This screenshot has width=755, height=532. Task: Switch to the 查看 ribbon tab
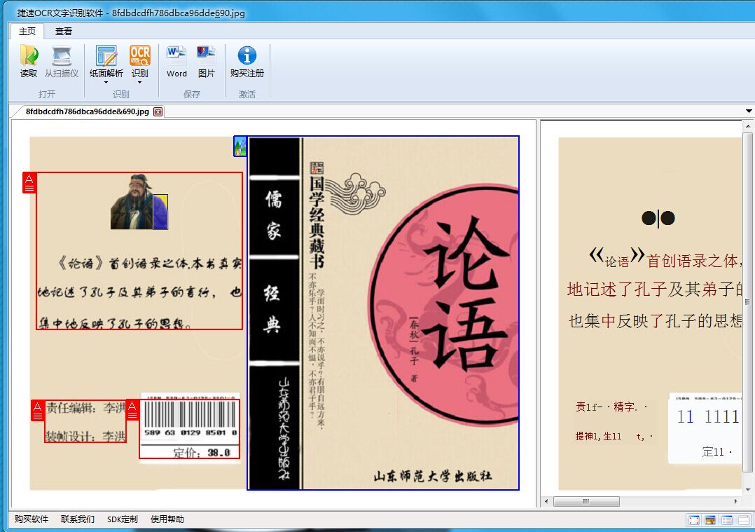(63, 32)
